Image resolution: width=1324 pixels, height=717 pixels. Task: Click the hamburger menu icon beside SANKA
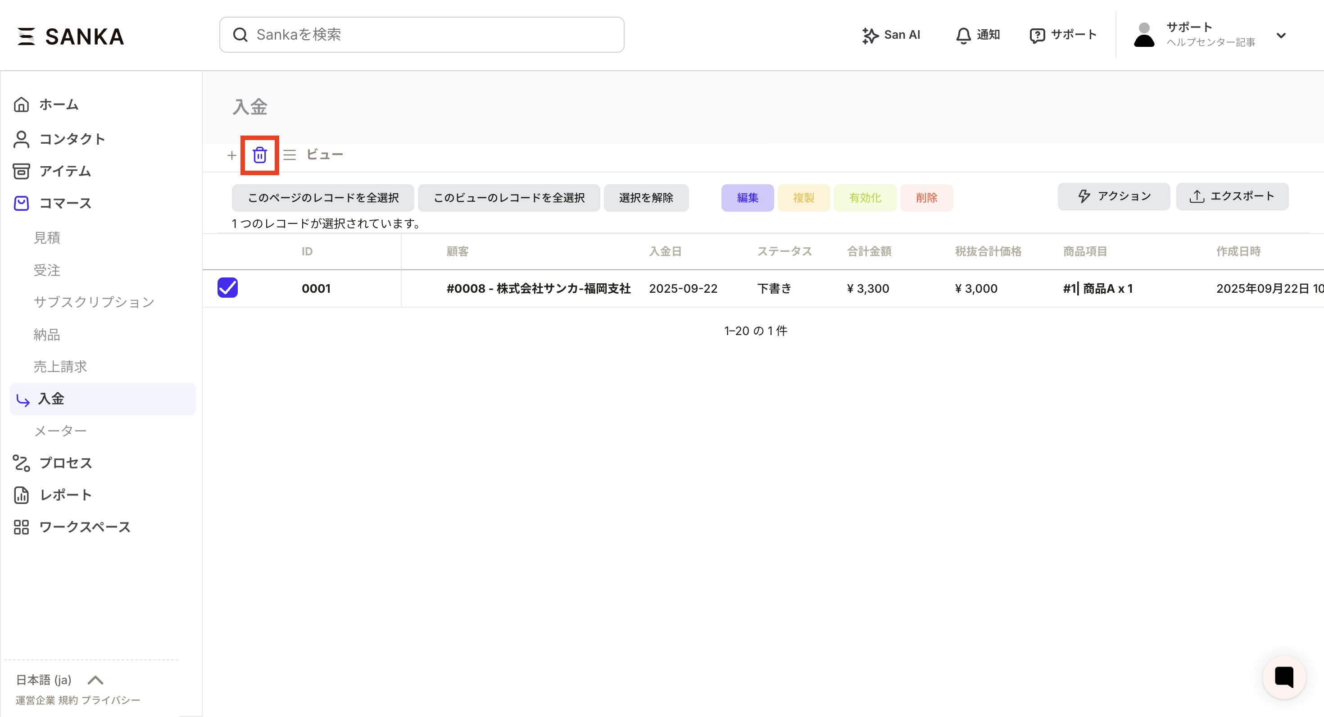coord(26,36)
